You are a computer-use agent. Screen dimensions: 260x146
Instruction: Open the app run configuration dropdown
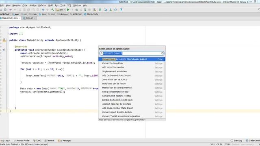(x=61, y=10)
